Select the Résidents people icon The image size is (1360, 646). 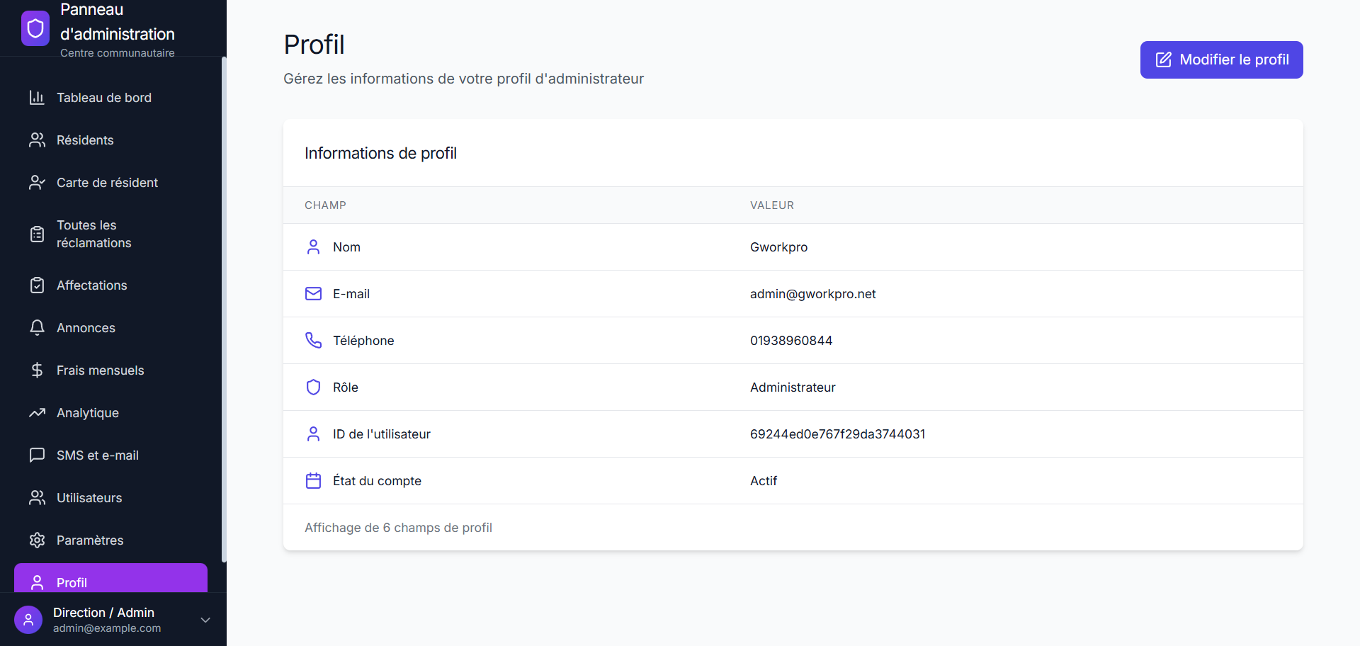(38, 140)
